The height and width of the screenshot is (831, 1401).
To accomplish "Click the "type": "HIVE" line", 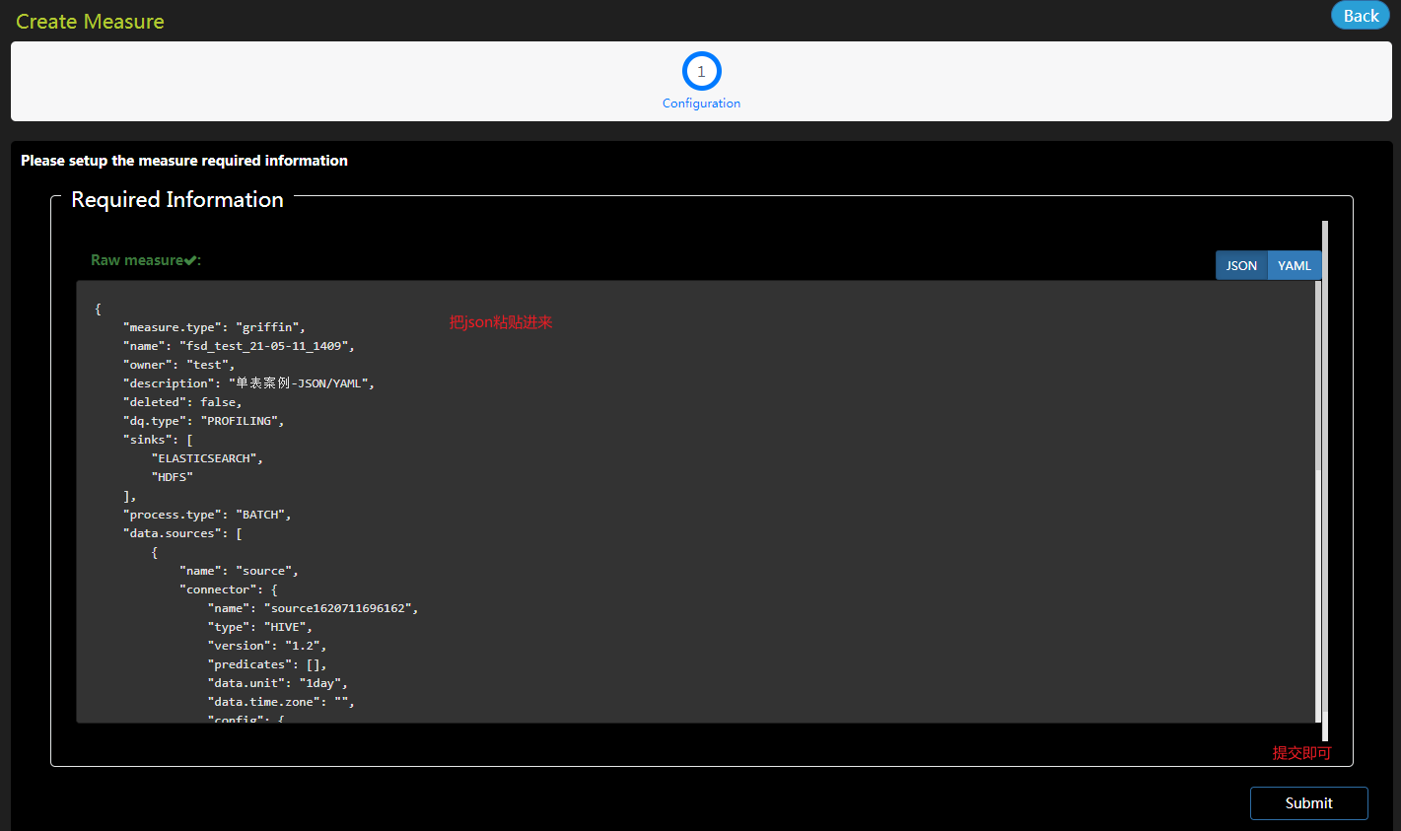I will click(259, 627).
